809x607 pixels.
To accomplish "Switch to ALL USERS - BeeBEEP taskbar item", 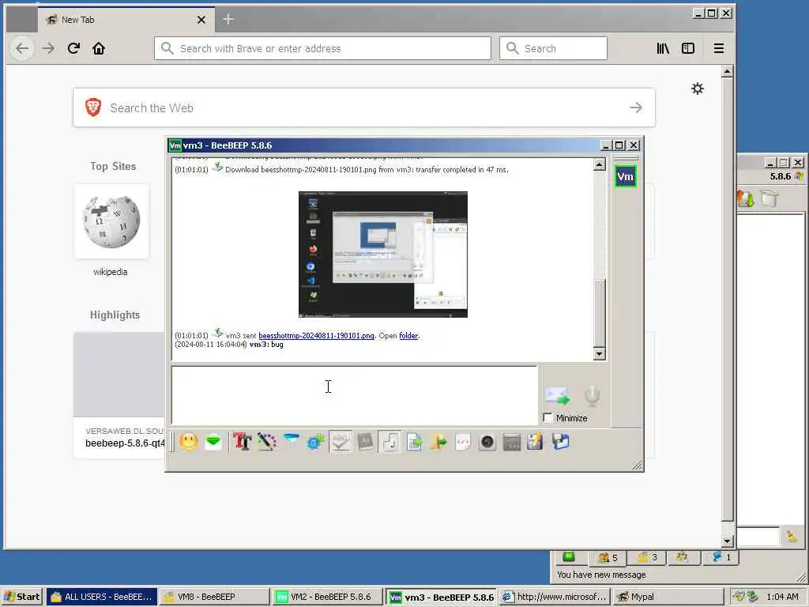I will 102,597.
